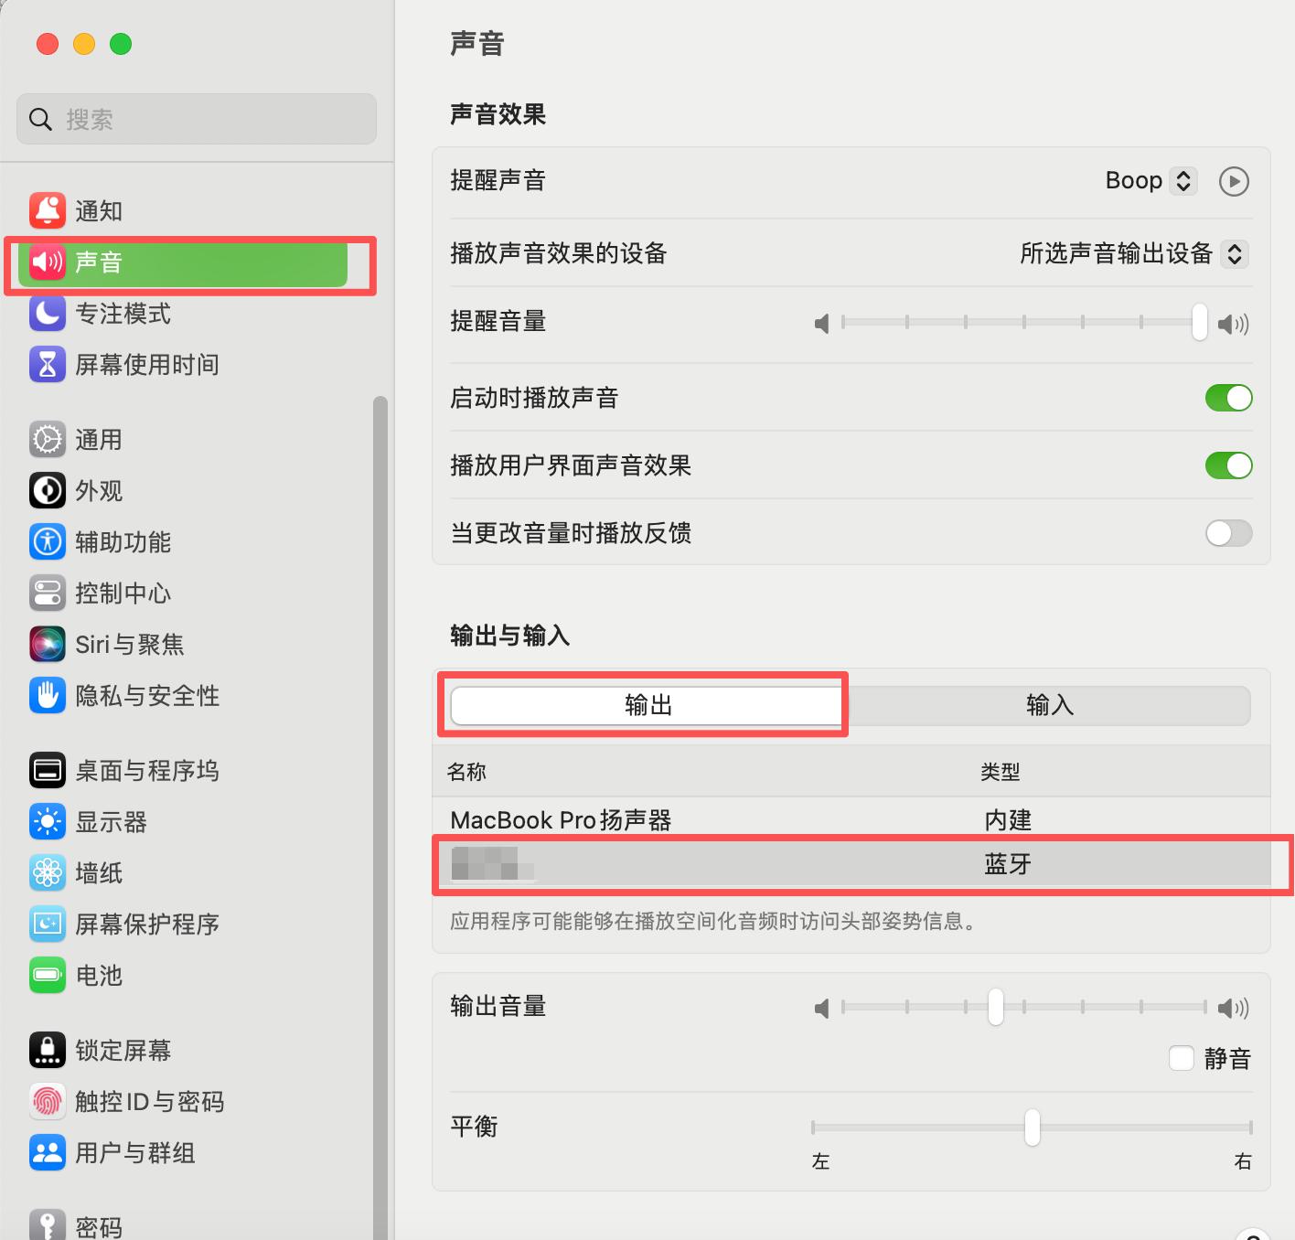The height and width of the screenshot is (1240, 1295).
Task: Open Siri与聚焦 settings
Action: pos(127,644)
